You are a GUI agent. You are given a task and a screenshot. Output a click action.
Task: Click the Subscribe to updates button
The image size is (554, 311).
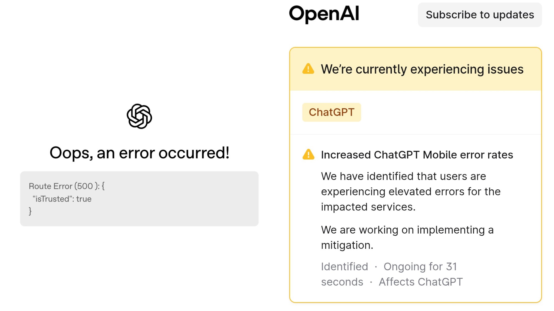pyautogui.click(x=480, y=15)
